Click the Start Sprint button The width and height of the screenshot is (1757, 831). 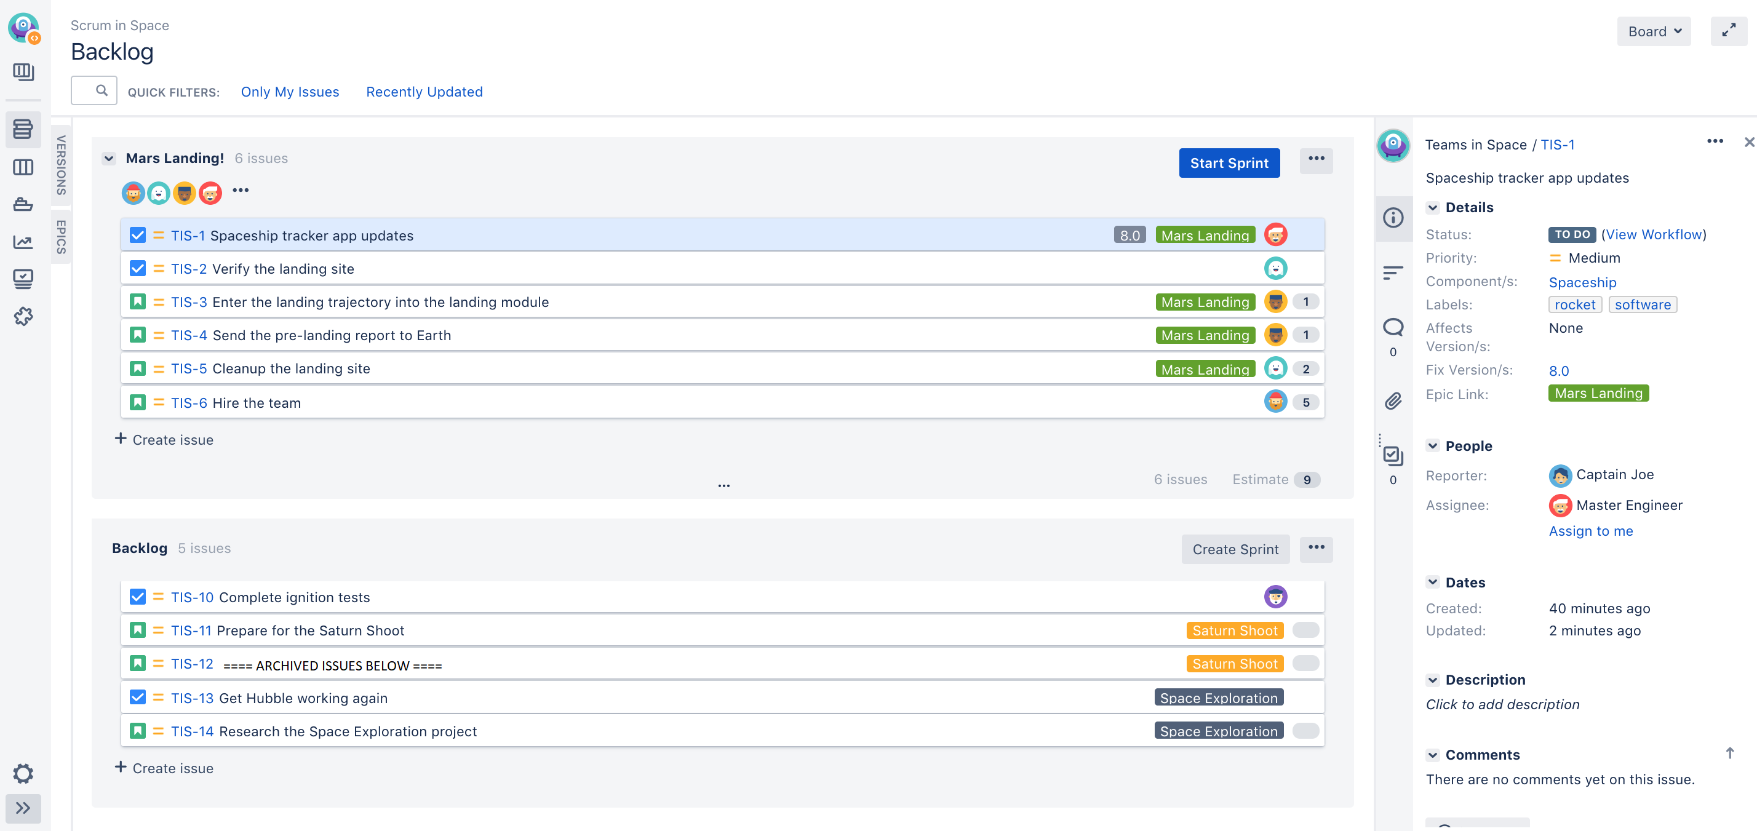[1229, 163]
